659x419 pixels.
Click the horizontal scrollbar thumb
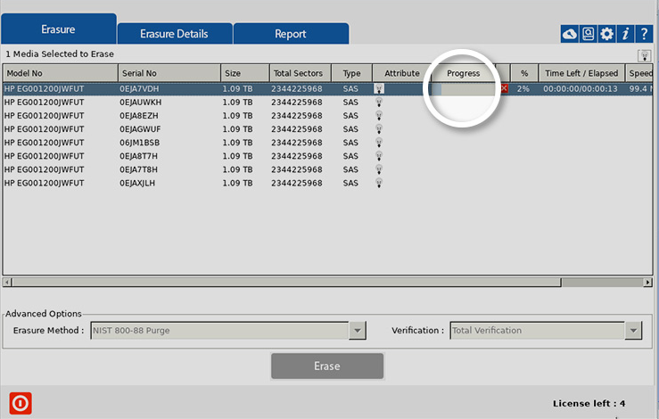286,283
